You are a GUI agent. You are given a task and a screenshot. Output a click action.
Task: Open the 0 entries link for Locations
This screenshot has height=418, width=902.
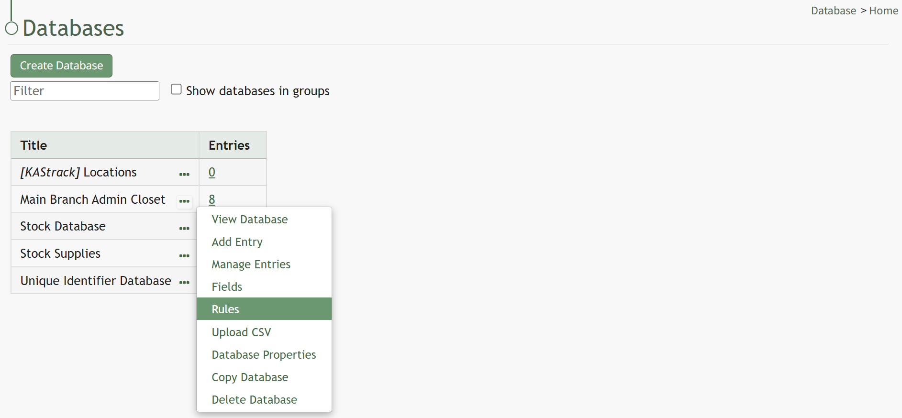212,172
